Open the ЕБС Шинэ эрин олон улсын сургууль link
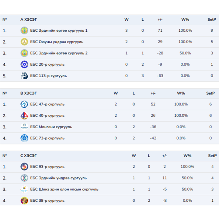 64,189
